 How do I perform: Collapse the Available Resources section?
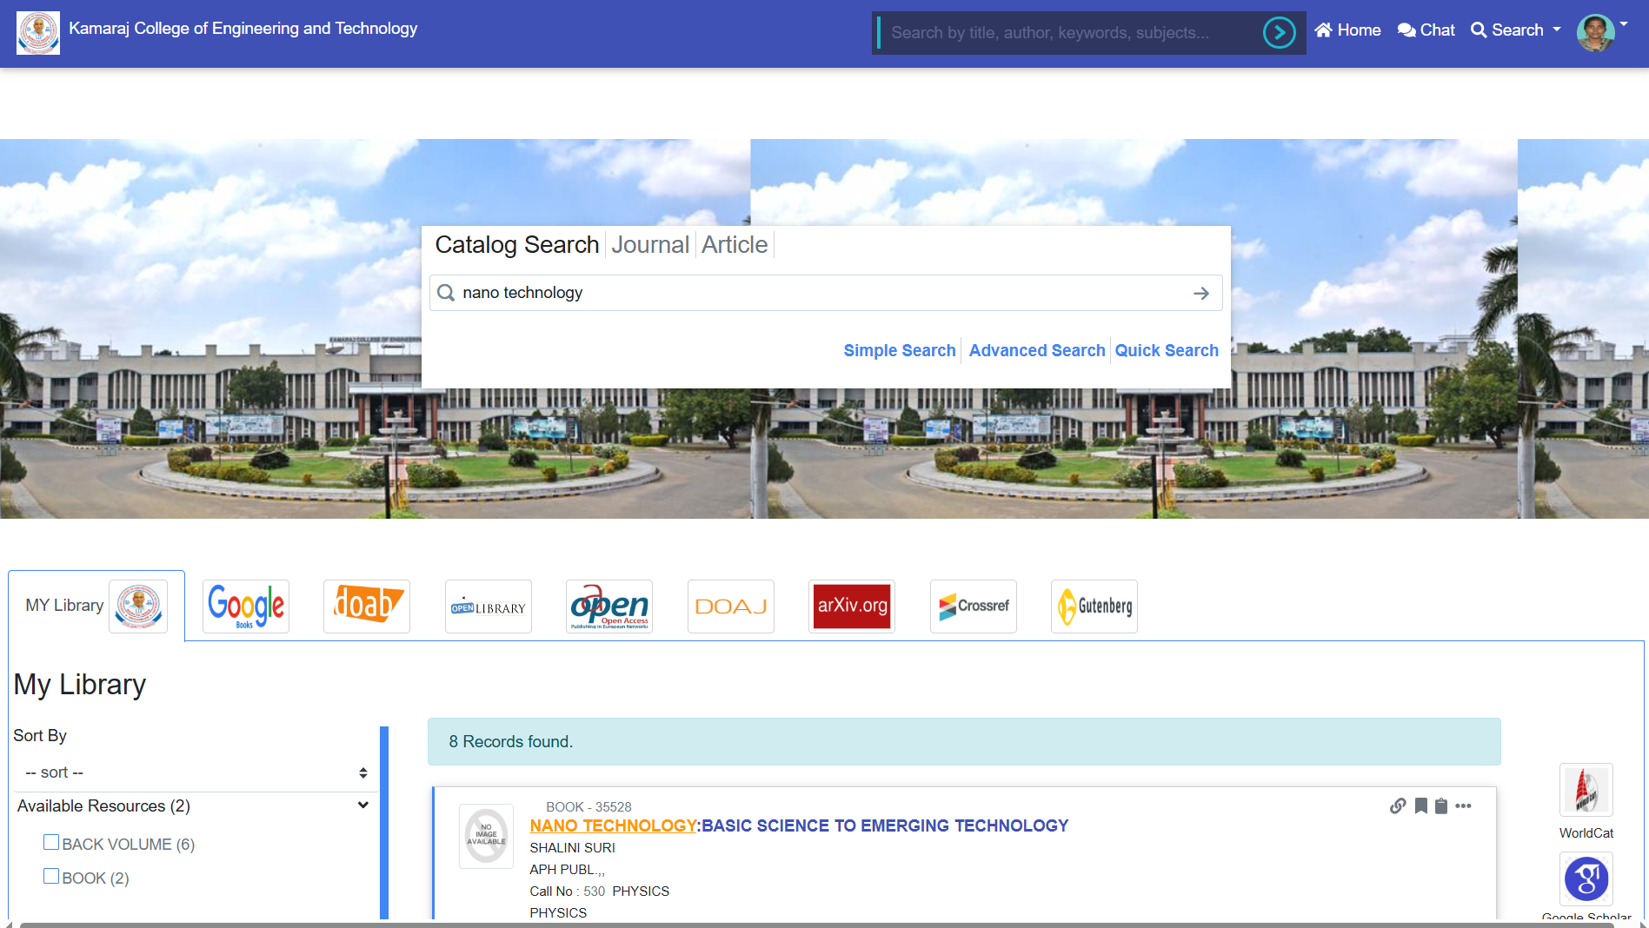(362, 805)
